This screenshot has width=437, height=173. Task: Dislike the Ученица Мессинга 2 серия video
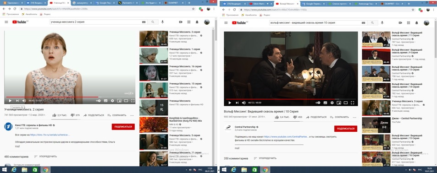coord(75,115)
